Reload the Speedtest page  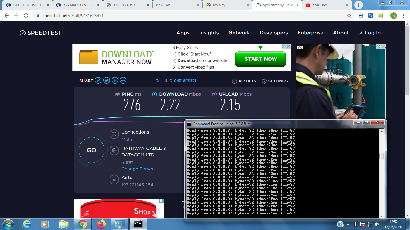pos(26,16)
